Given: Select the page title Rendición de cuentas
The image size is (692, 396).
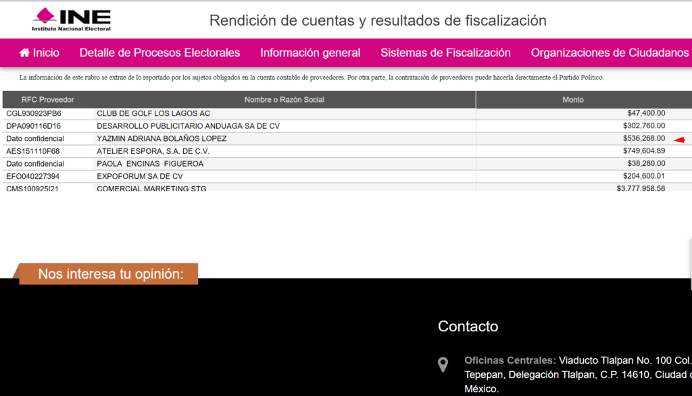Looking at the screenshot, I should (378, 20).
